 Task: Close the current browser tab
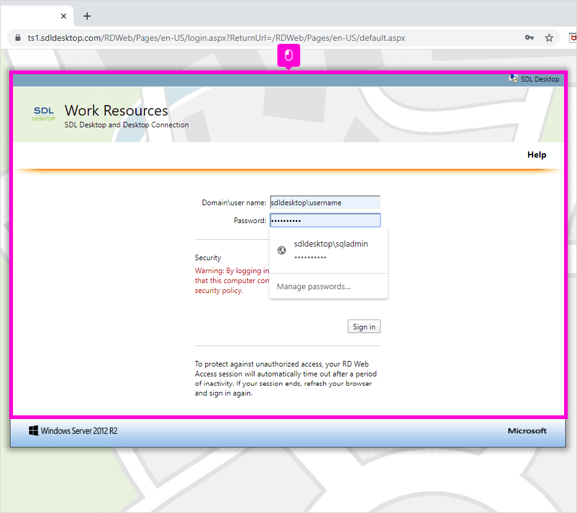click(64, 16)
